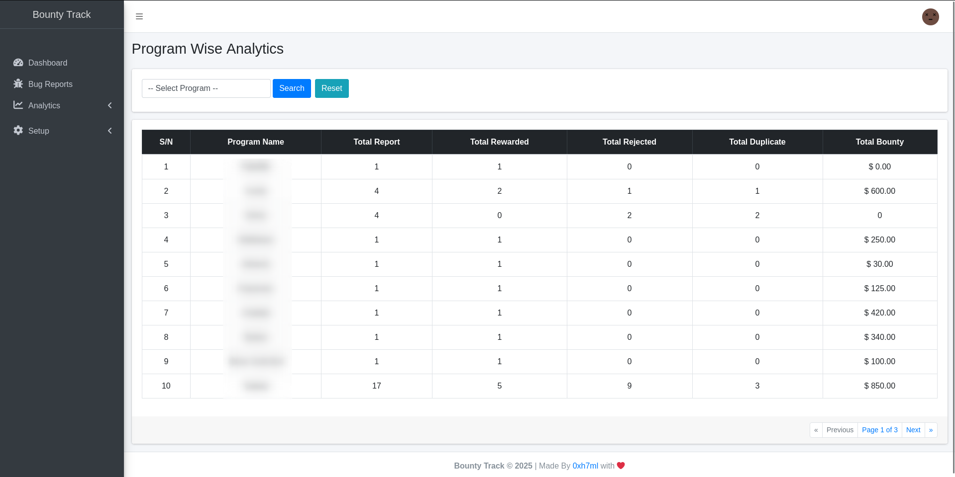Image resolution: width=955 pixels, height=477 pixels.
Task: Click the S/N column header
Action: (x=166, y=142)
